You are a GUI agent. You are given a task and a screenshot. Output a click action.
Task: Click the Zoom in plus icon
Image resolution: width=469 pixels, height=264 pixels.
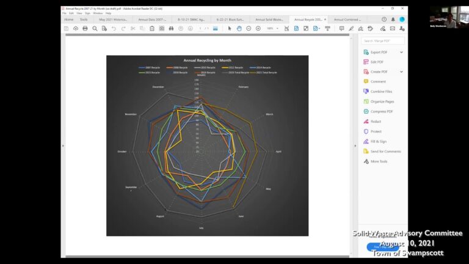click(258, 29)
